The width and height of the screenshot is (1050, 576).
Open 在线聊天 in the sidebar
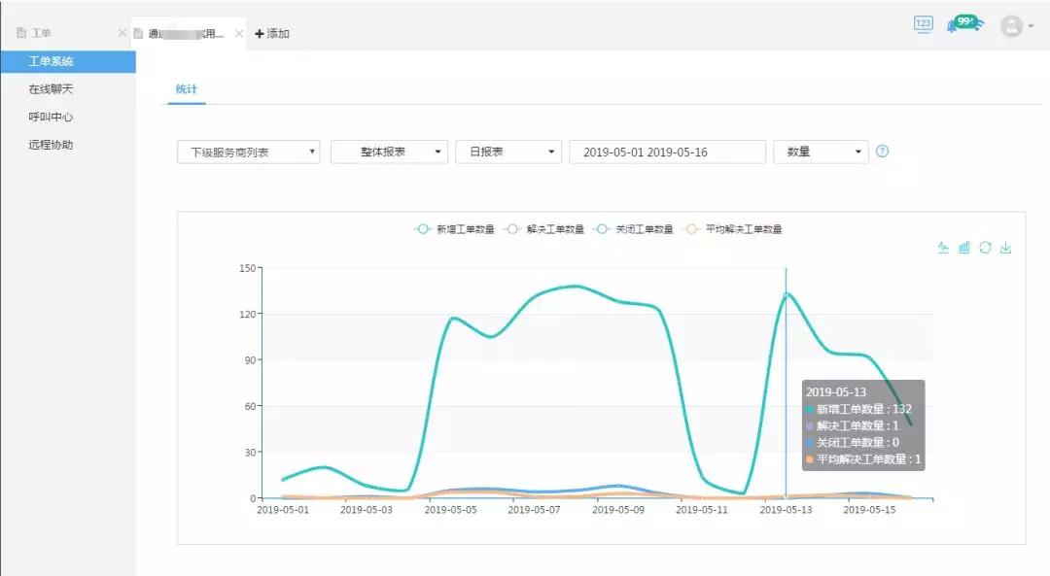coord(51,89)
